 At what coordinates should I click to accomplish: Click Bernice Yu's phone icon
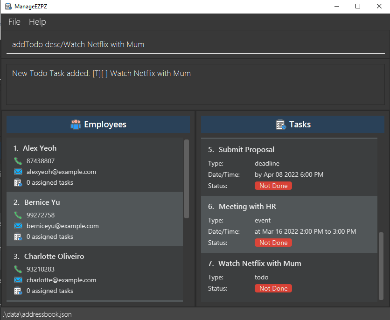[18, 215]
